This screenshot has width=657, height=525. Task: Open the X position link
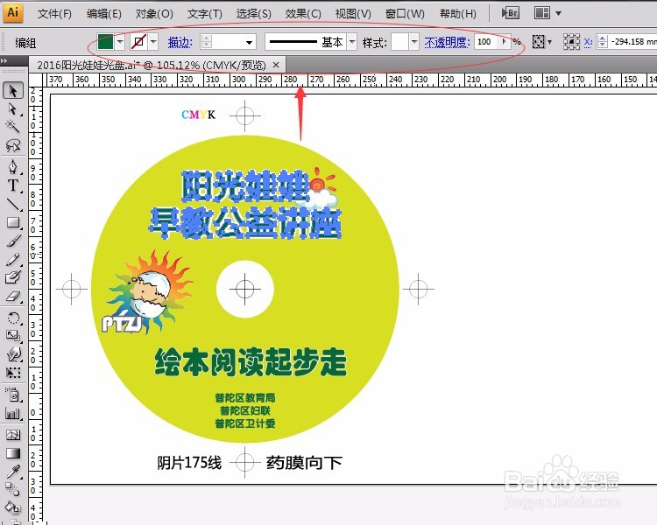588,42
